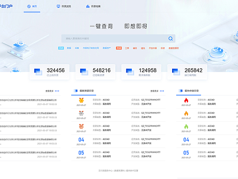Click the 工单 hot word tag
The height and width of the screenshot is (179, 238).
pyautogui.click(x=127, y=48)
